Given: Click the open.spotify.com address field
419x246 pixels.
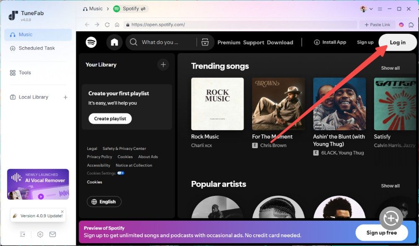Looking at the screenshot, I should click(x=240, y=25).
